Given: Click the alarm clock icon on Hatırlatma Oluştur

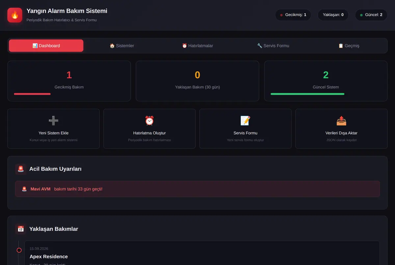Looking at the screenshot, I should point(149,121).
